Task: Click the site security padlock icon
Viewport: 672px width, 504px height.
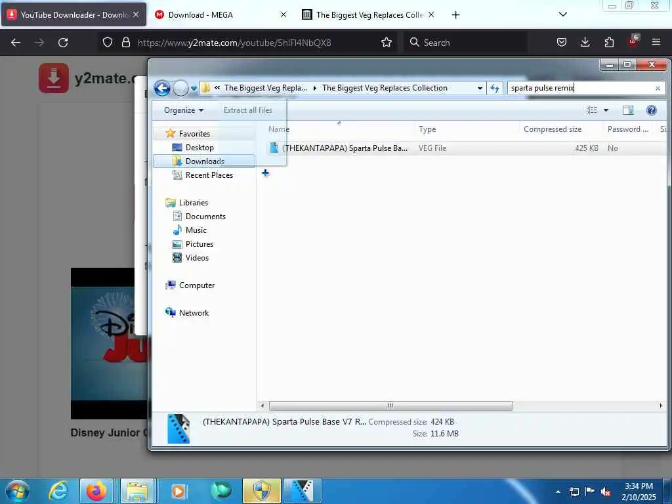Action: coord(125,43)
